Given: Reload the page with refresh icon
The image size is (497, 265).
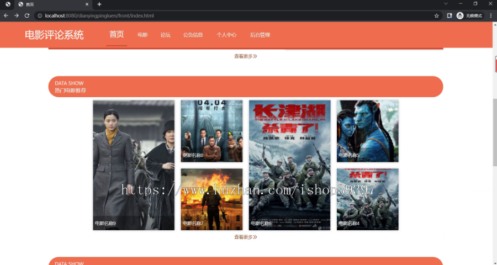Looking at the screenshot, I should (x=27, y=15).
